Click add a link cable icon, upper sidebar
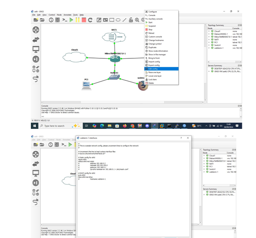The height and width of the screenshot is (238, 256). click(x=36, y=79)
